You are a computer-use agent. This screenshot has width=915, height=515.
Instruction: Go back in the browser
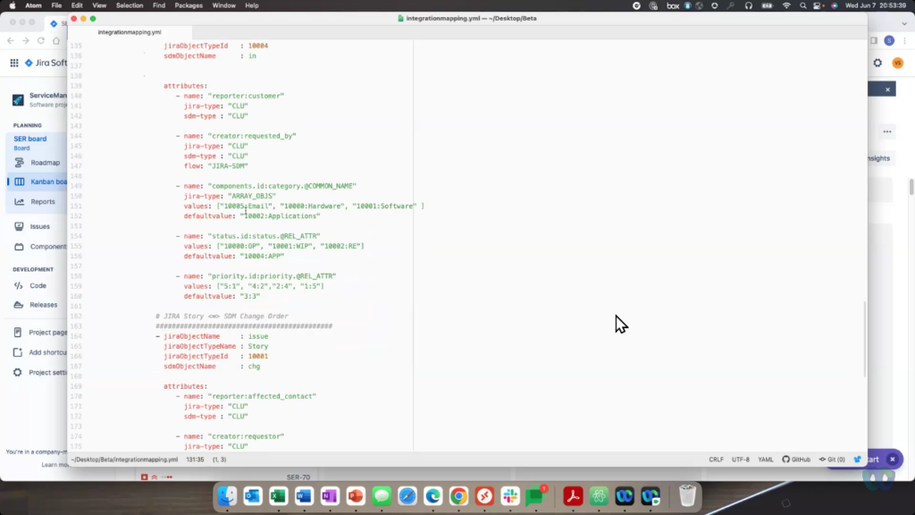click(11, 41)
